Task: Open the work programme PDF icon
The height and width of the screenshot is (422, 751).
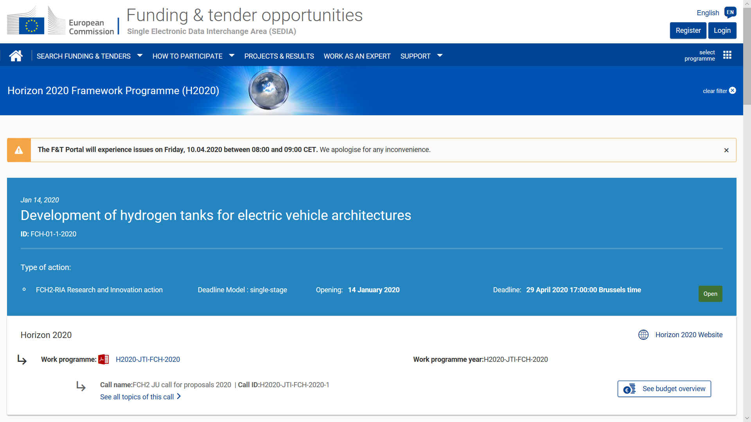Action: pyautogui.click(x=104, y=359)
